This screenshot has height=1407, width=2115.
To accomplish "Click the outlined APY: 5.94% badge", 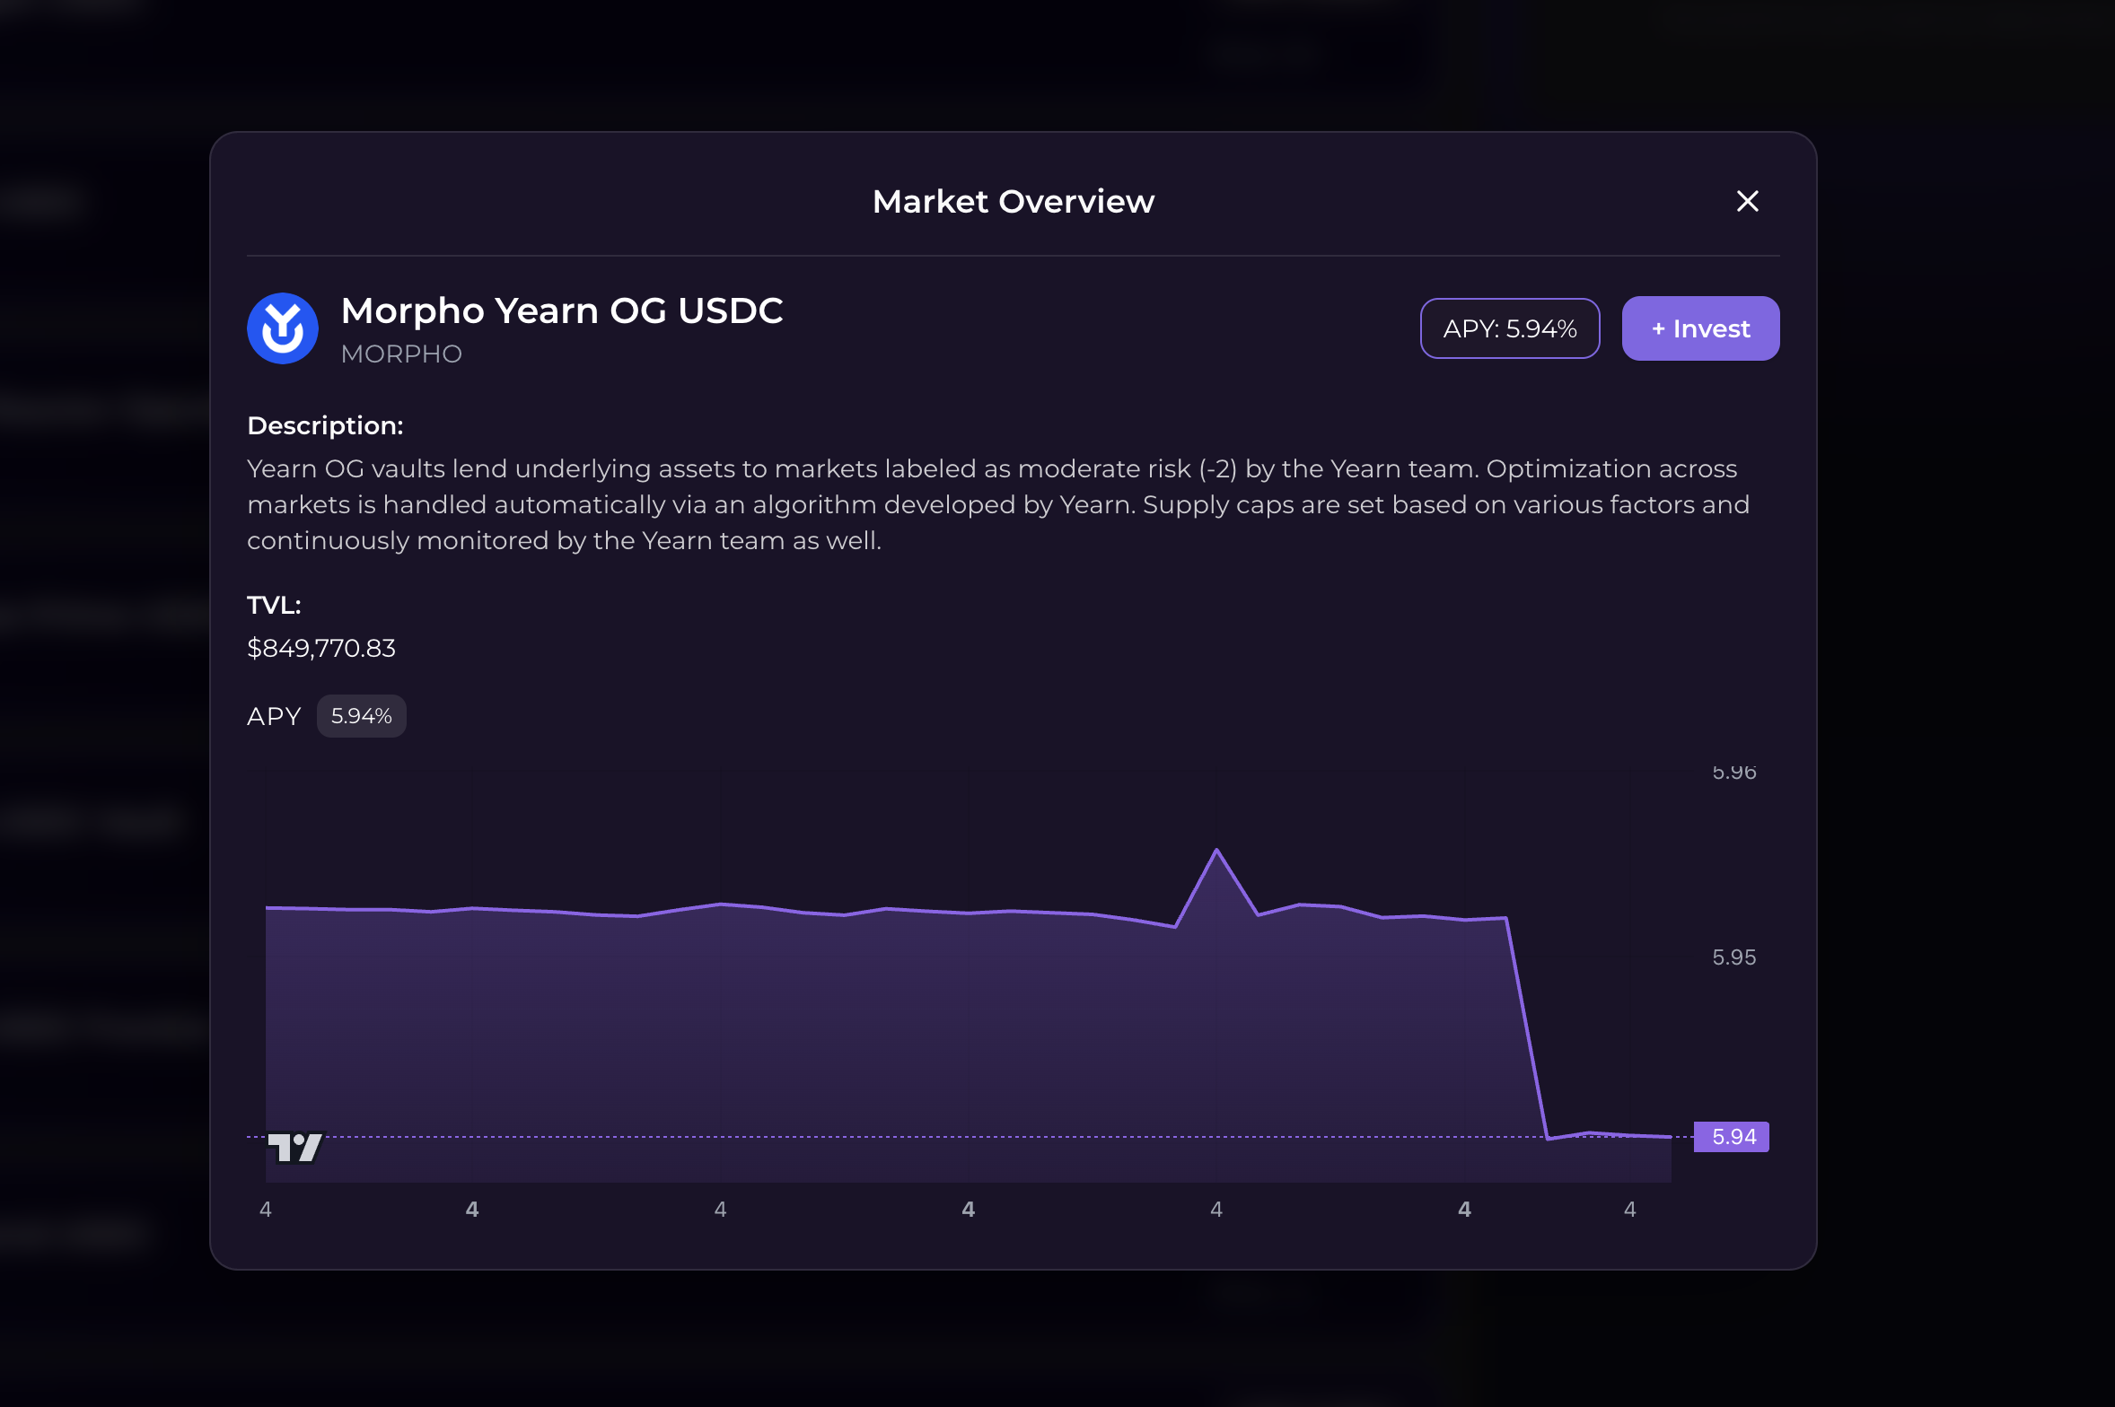I will pyautogui.click(x=1509, y=328).
